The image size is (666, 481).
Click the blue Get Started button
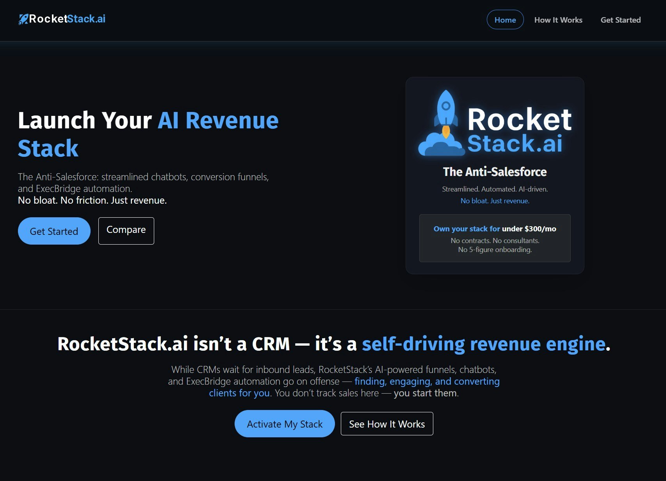tap(54, 231)
